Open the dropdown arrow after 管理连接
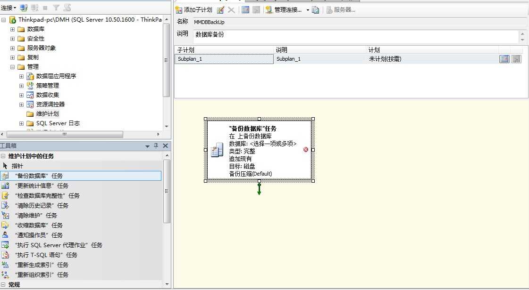529x290 pixels. pos(308,10)
